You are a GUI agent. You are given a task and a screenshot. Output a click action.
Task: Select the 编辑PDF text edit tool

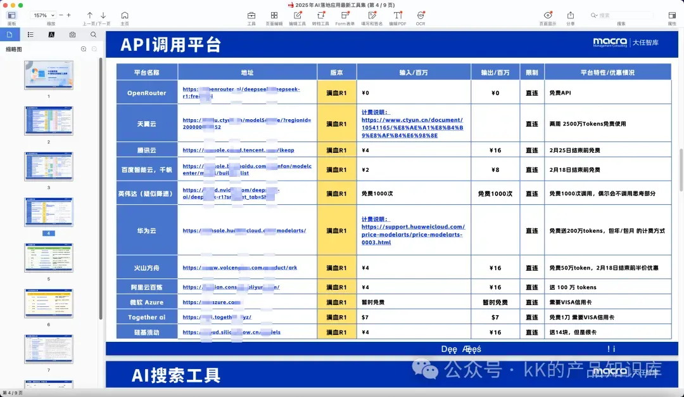pyautogui.click(x=397, y=15)
